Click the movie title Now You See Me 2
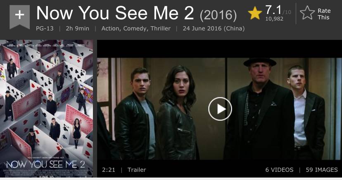Viewport: 342px width, 180px height. (x=115, y=13)
